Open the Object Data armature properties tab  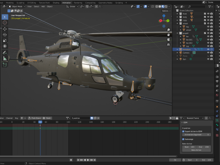pos(217,121)
